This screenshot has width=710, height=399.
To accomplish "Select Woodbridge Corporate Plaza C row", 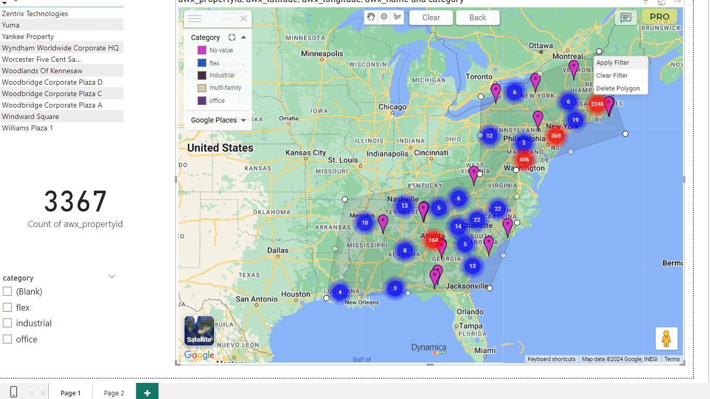I will [x=62, y=94].
